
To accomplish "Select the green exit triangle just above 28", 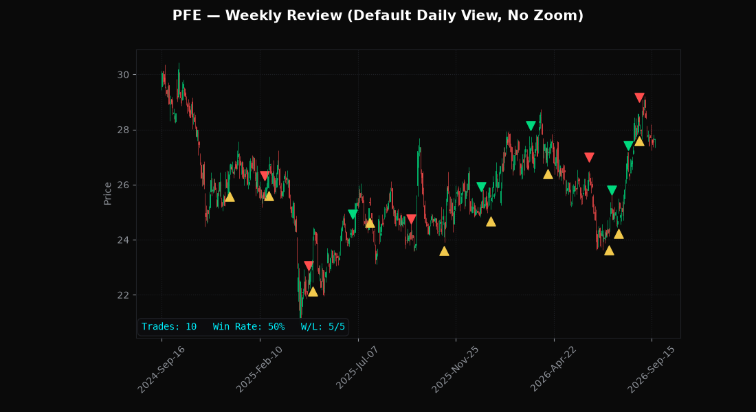I will tap(531, 126).
